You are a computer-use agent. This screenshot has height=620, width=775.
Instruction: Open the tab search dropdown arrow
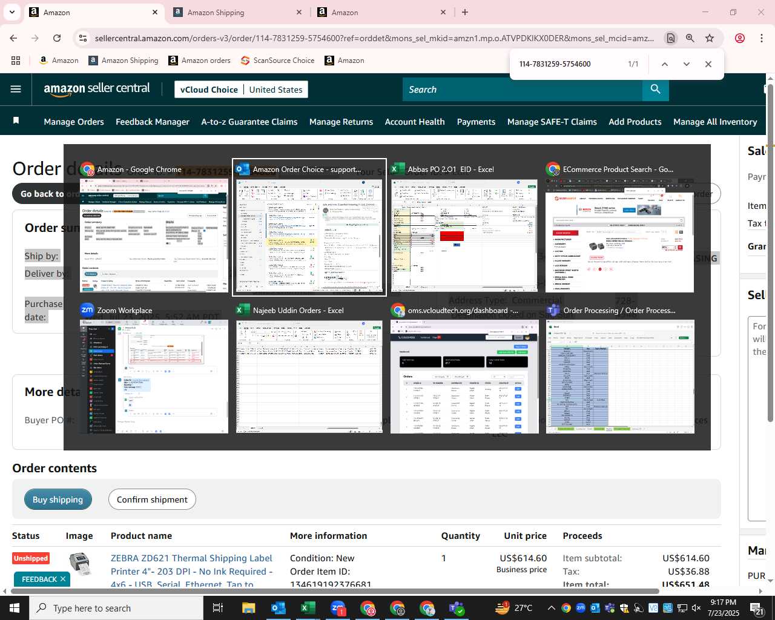[x=12, y=12]
